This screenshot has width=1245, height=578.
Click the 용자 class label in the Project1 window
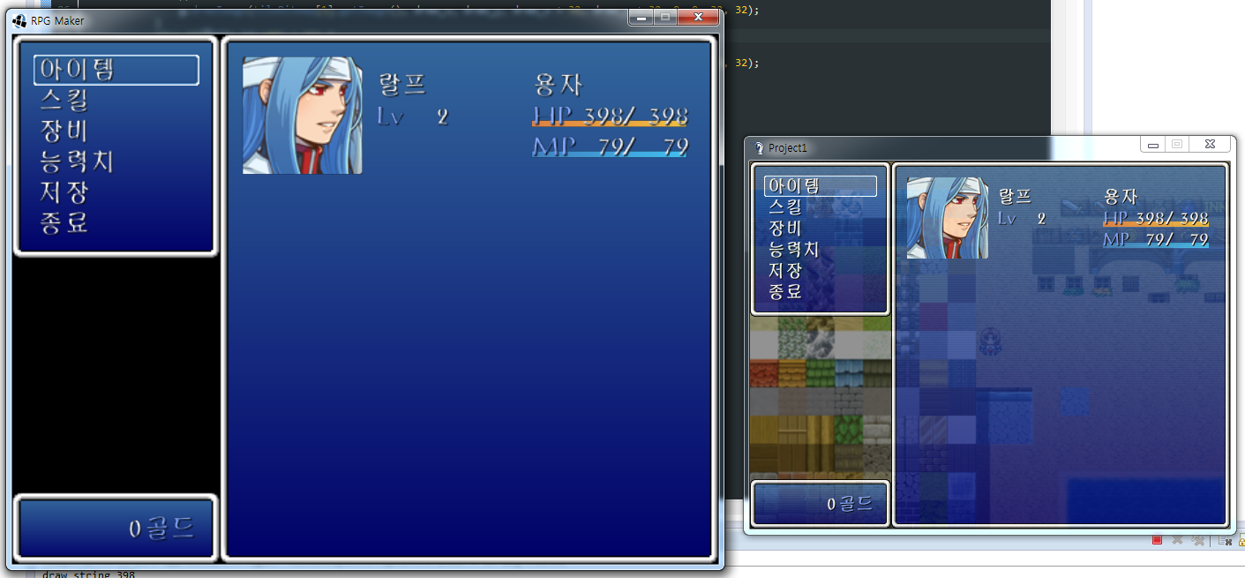[x=1121, y=197]
